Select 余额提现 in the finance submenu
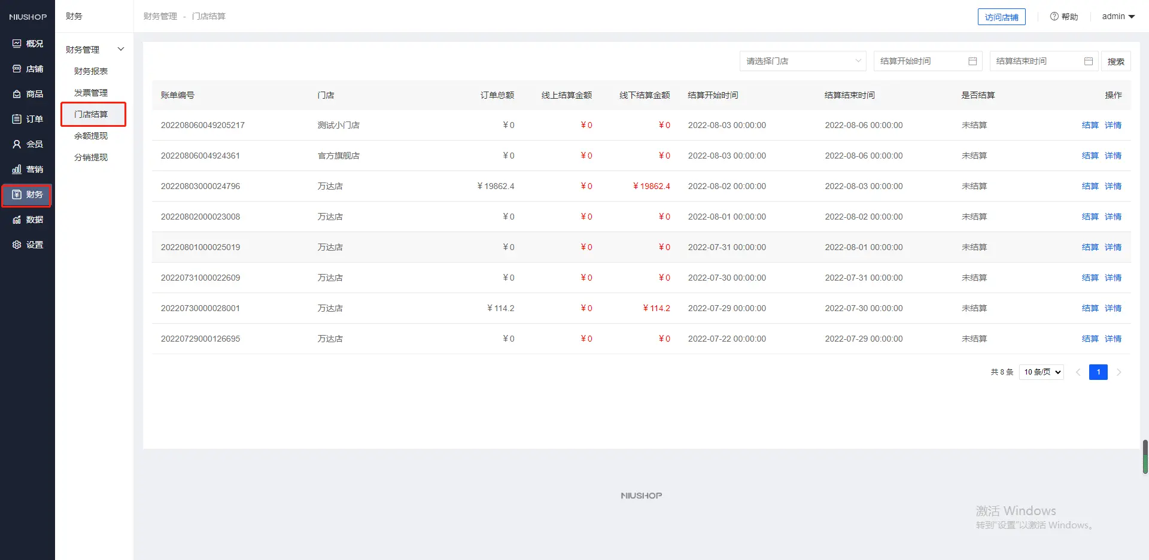The image size is (1149, 560). click(91, 136)
